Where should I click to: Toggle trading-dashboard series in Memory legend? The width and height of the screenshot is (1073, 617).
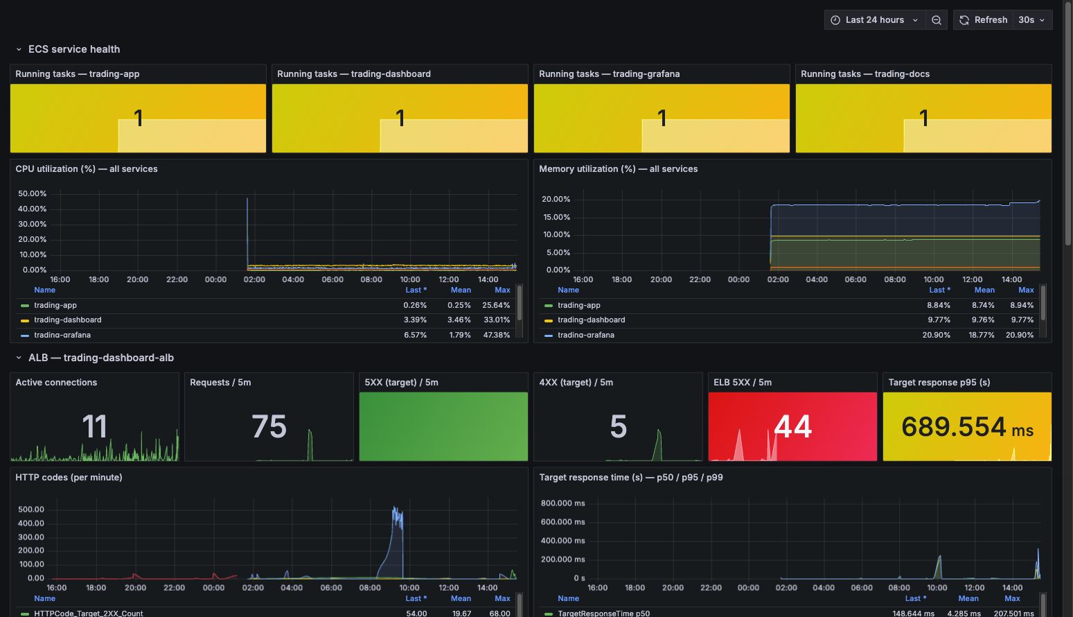coord(592,320)
